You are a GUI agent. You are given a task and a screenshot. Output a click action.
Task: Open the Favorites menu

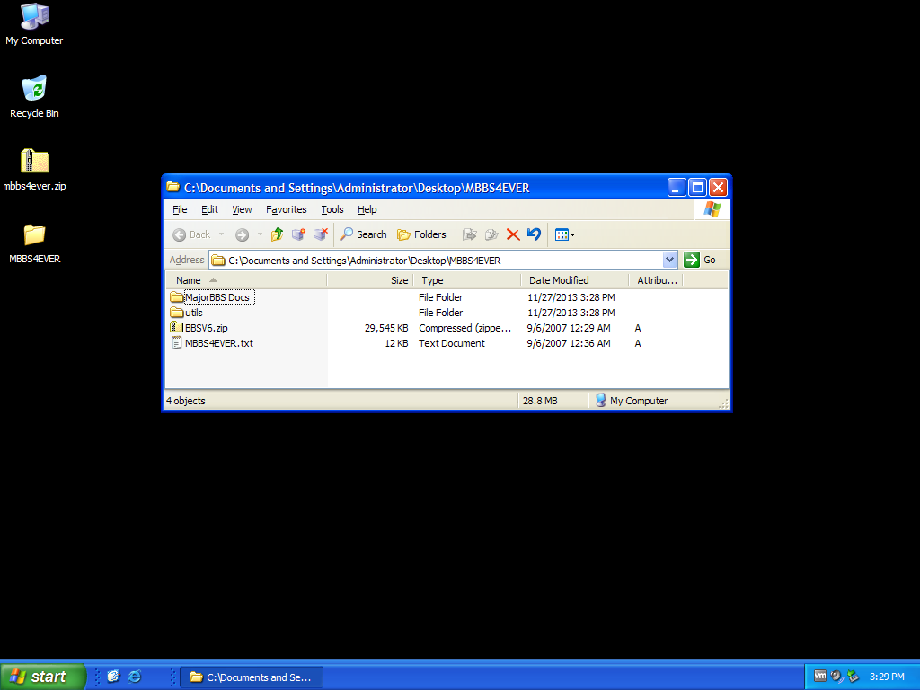coord(286,209)
